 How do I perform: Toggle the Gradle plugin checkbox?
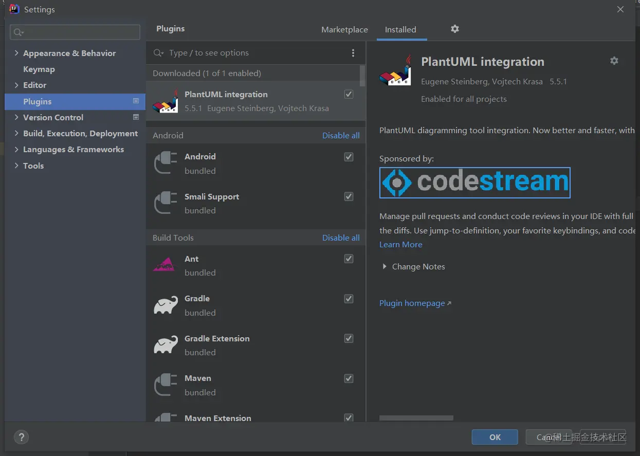349,299
